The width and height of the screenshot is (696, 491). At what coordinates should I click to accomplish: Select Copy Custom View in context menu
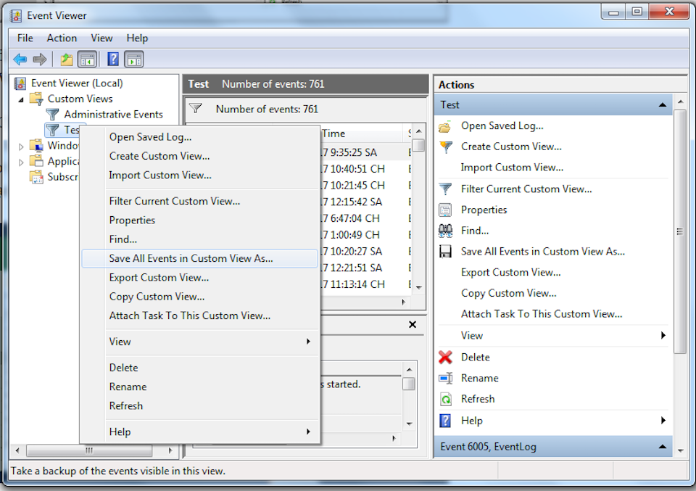pos(200,297)
